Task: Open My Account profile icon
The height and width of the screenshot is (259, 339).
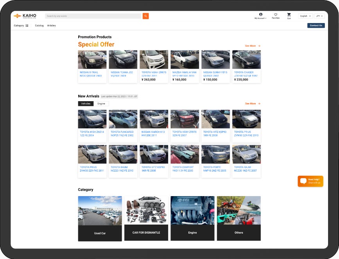Action: coord(261,14)
